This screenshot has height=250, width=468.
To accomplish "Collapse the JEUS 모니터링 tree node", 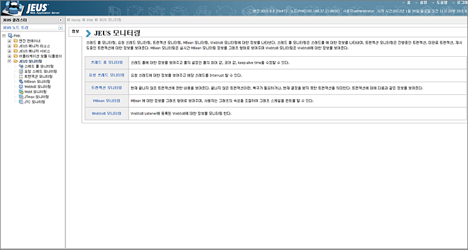I will pos(9,61).
